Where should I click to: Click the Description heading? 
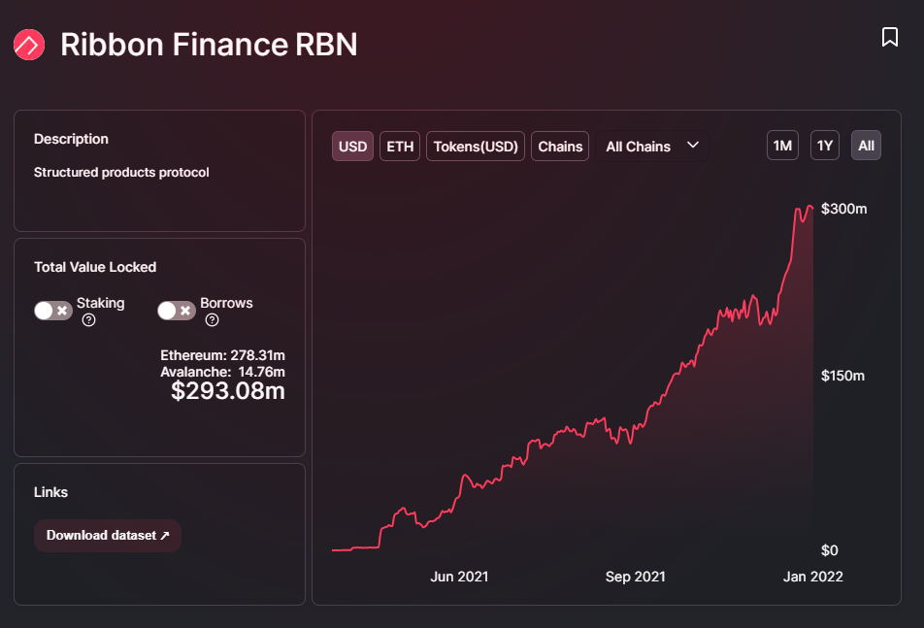[x=71, y=139]
